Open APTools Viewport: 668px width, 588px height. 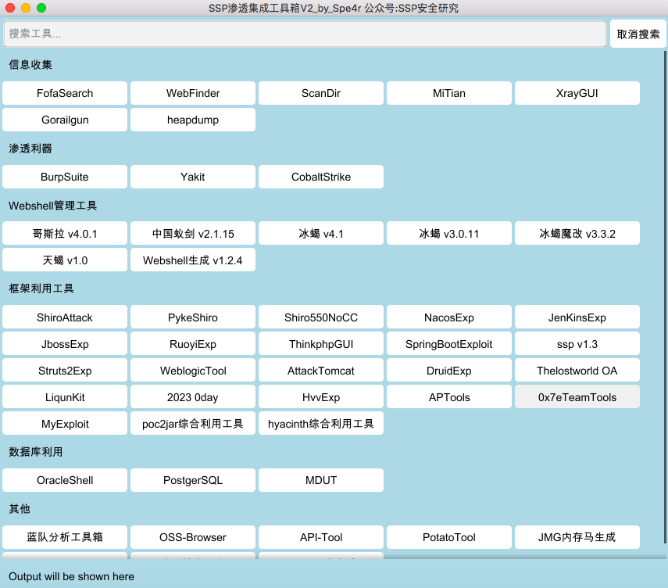[x=449, y=397]
